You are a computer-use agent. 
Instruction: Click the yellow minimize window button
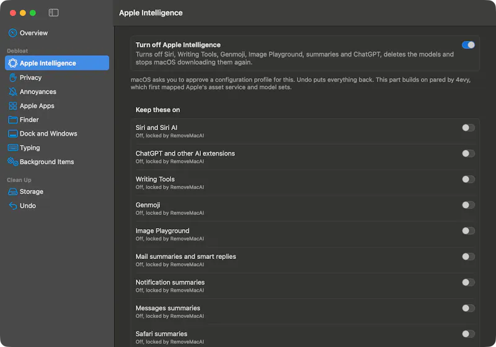(x=23, y=13)
